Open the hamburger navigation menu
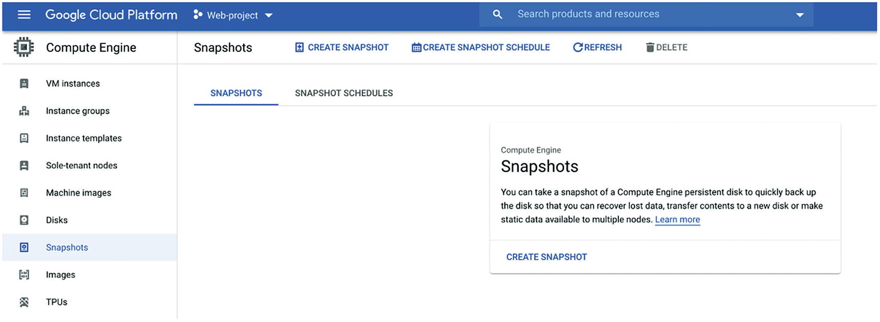Image resolution: width=880 pixels, height=322 pixels. coord(24,15)
